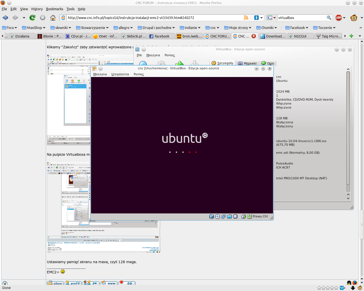
Task: Click the gear Settings icon in VirtualBox toolbar
Action: 161,64
